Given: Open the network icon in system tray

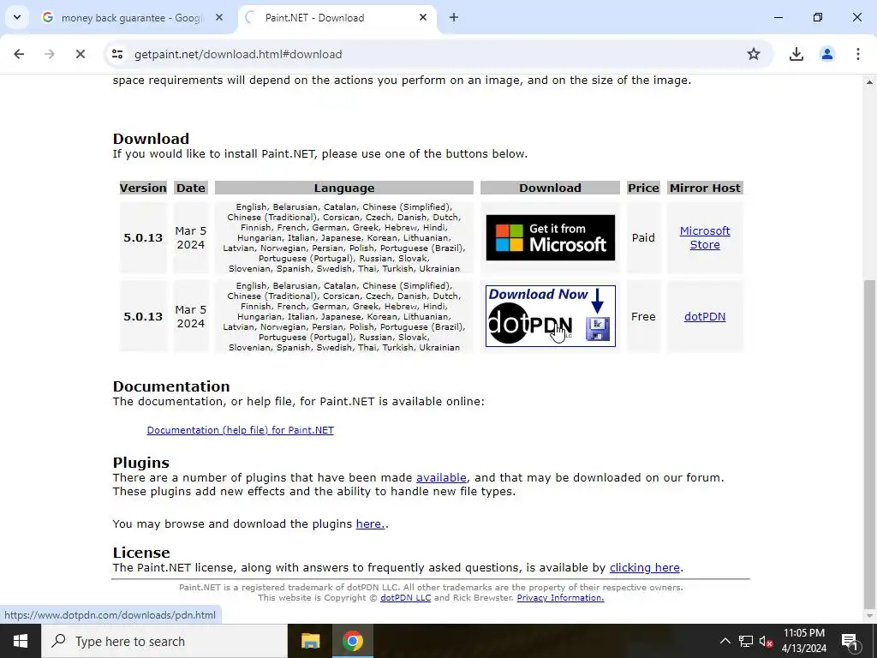Looking at the screenshot, I should coord(746,641).
